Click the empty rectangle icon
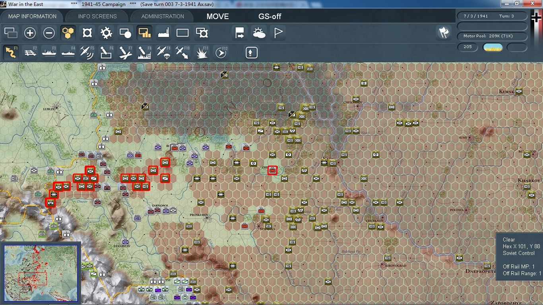543x305 pixels. [x=183, y=33]
